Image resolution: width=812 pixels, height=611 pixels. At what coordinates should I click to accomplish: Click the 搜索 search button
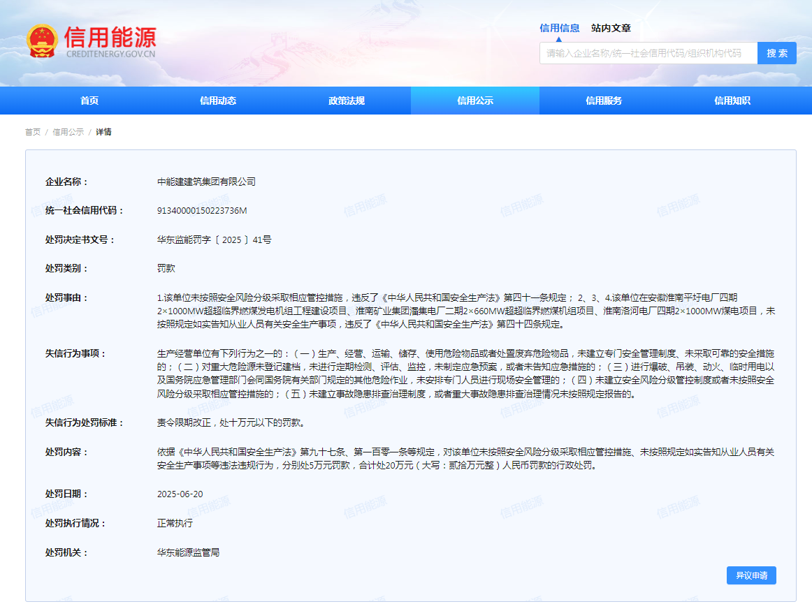point(777,53)
